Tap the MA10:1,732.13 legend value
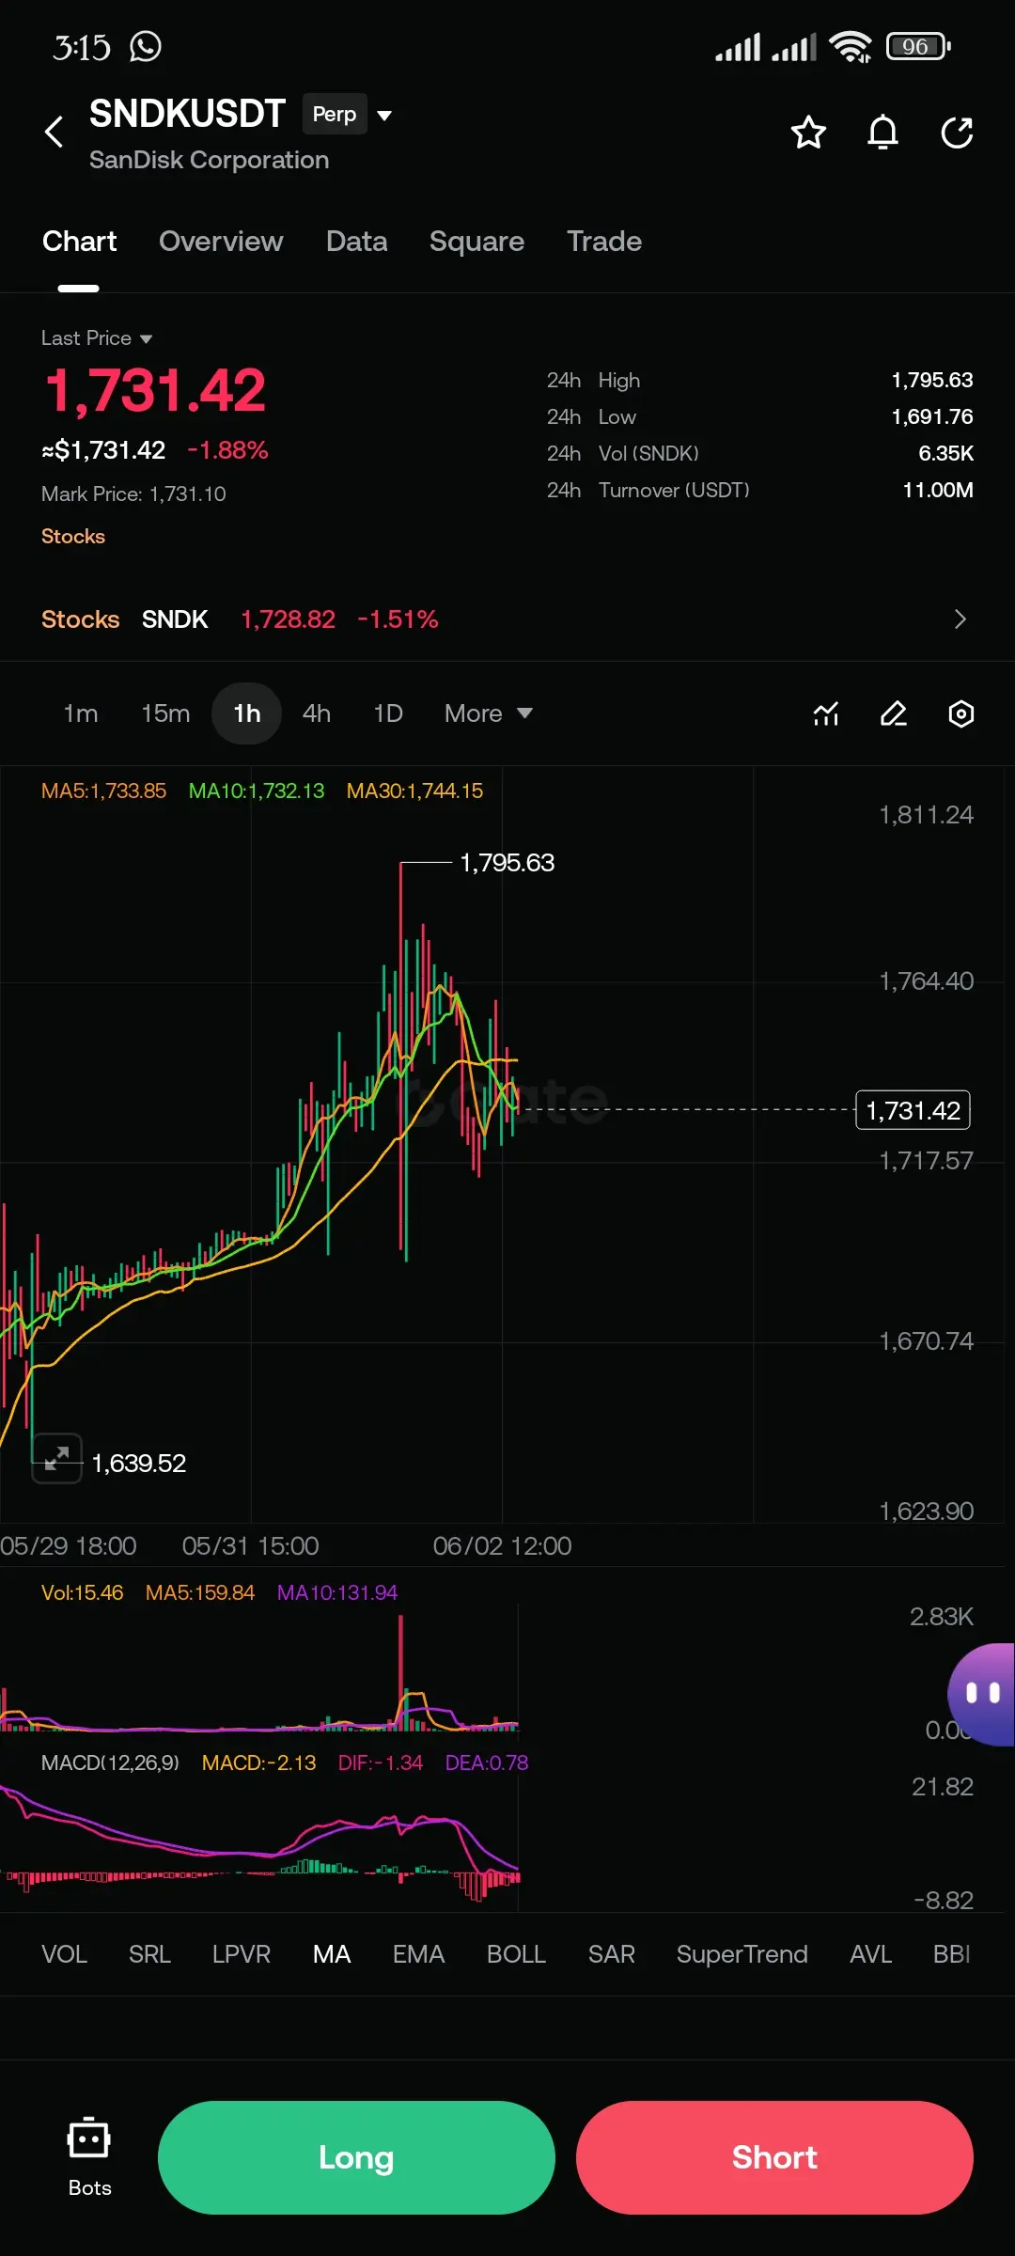 pos(257,791)
